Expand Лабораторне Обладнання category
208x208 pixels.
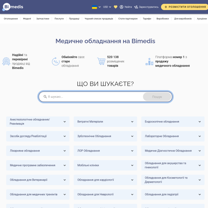[173, 136]
